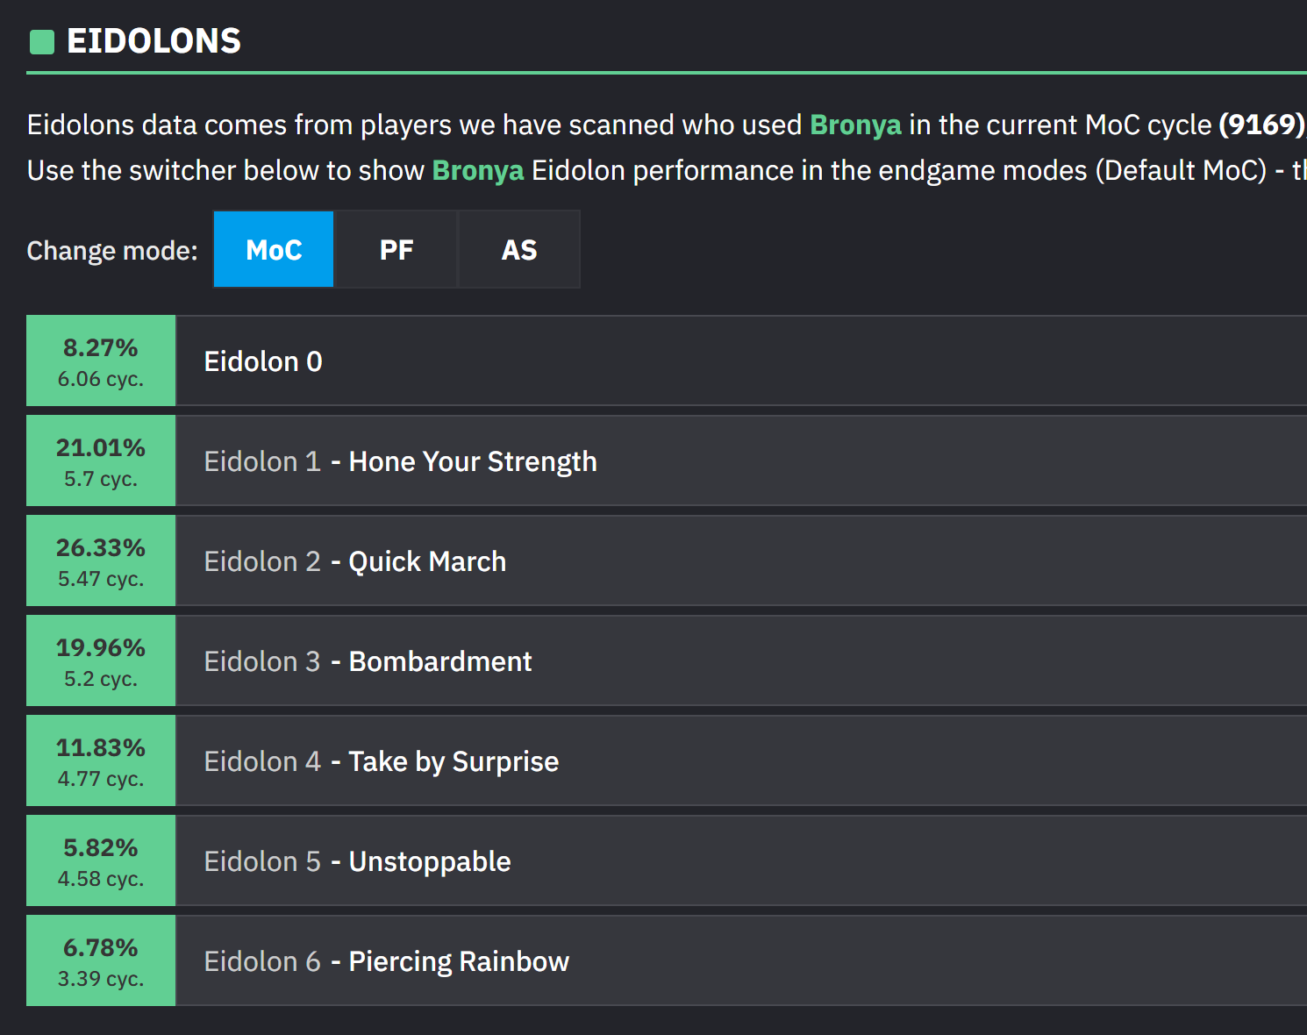Change mode to AS
Viewport: 1307px width, 1035px height.
519,250
